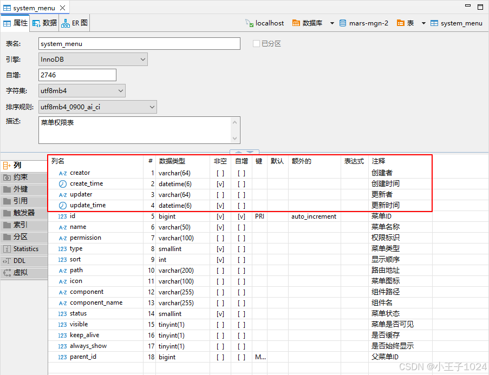Expand the 表 breadcrumb dropdown arrow

pos(423,23)
